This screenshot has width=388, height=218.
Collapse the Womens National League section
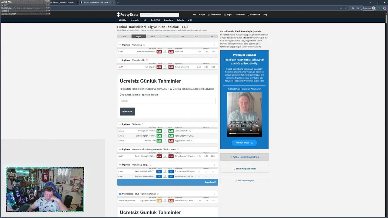214,149
